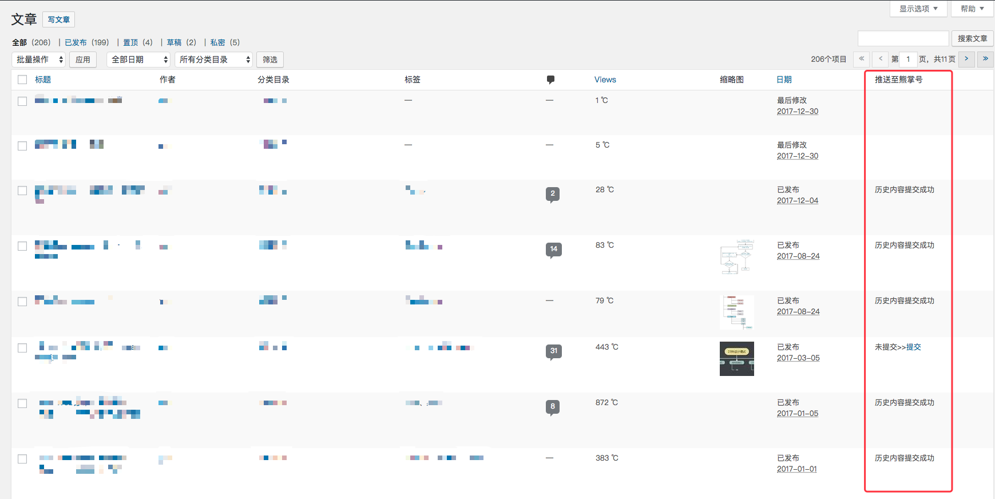Go to the first page arrow
The width and height of the screenshot is (995, 499).
861,59
